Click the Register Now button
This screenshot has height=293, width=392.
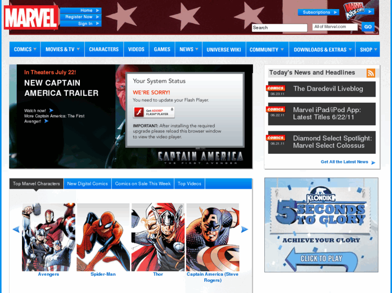(81, 17)
